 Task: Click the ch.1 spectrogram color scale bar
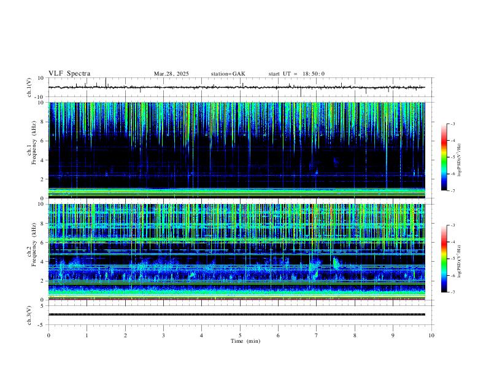(x=444, y=157)
